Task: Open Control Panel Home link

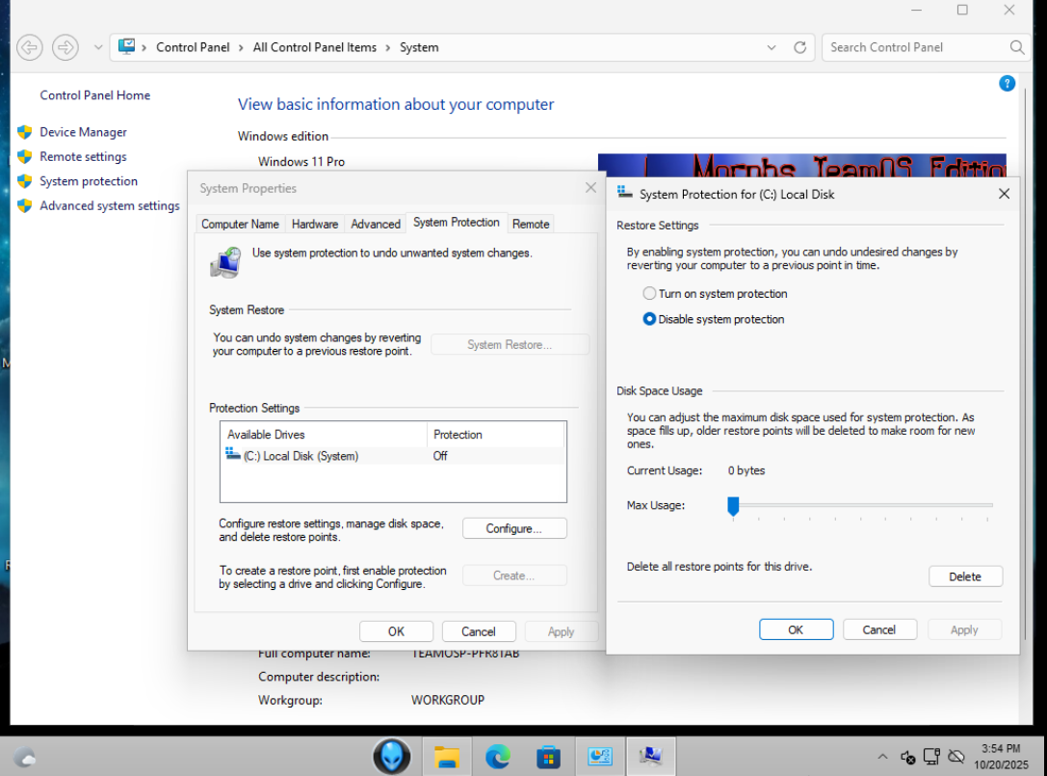Action: click(x=94, y=94)
